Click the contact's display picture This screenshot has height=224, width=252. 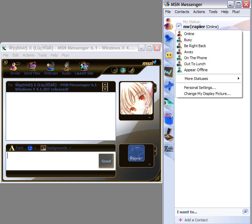[136, 98]
